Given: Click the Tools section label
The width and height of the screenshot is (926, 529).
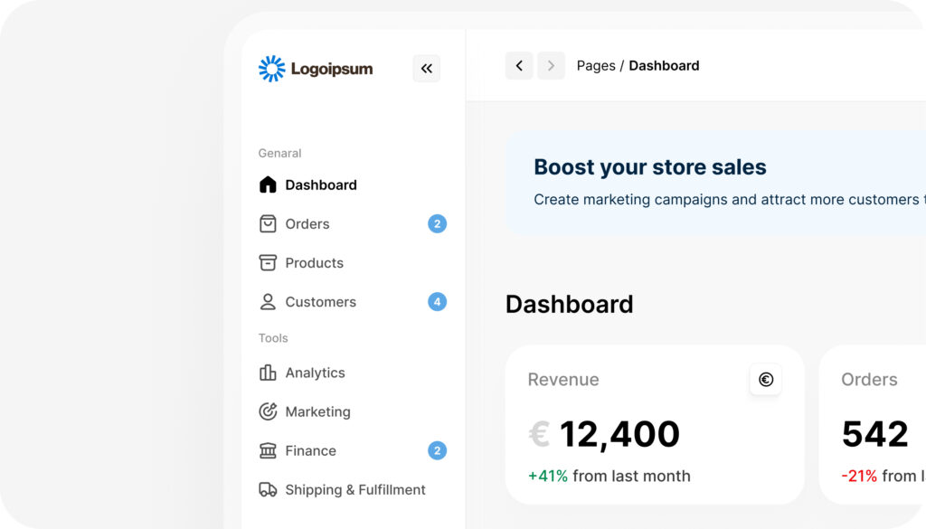Looking at the screenshot, I should click(x=273, y=337).
